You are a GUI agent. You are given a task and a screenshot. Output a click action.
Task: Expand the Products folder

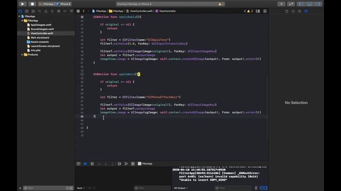point(22,55)
